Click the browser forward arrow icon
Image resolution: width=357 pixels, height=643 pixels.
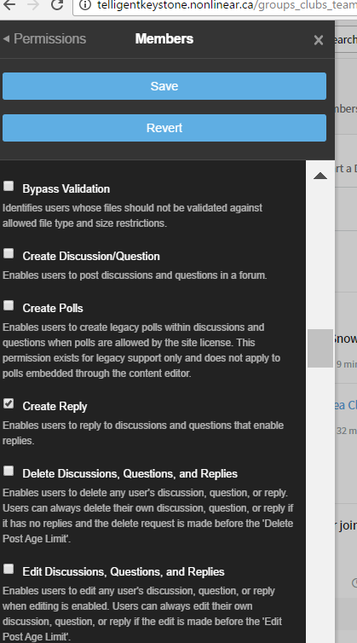click(34, 4)
